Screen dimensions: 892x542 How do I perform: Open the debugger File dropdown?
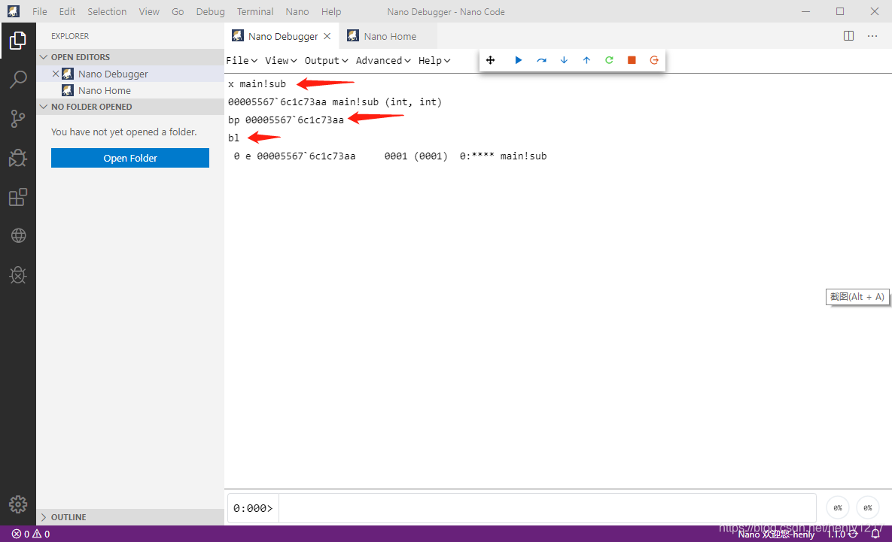(x=242, y=60)
